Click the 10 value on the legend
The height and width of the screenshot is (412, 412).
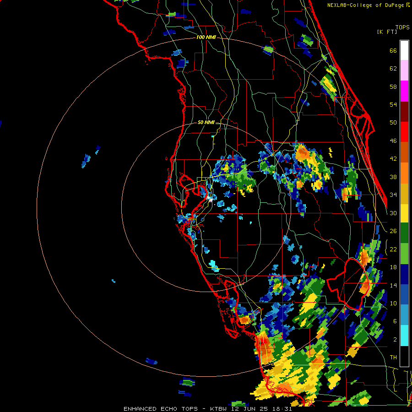[393, 304]
